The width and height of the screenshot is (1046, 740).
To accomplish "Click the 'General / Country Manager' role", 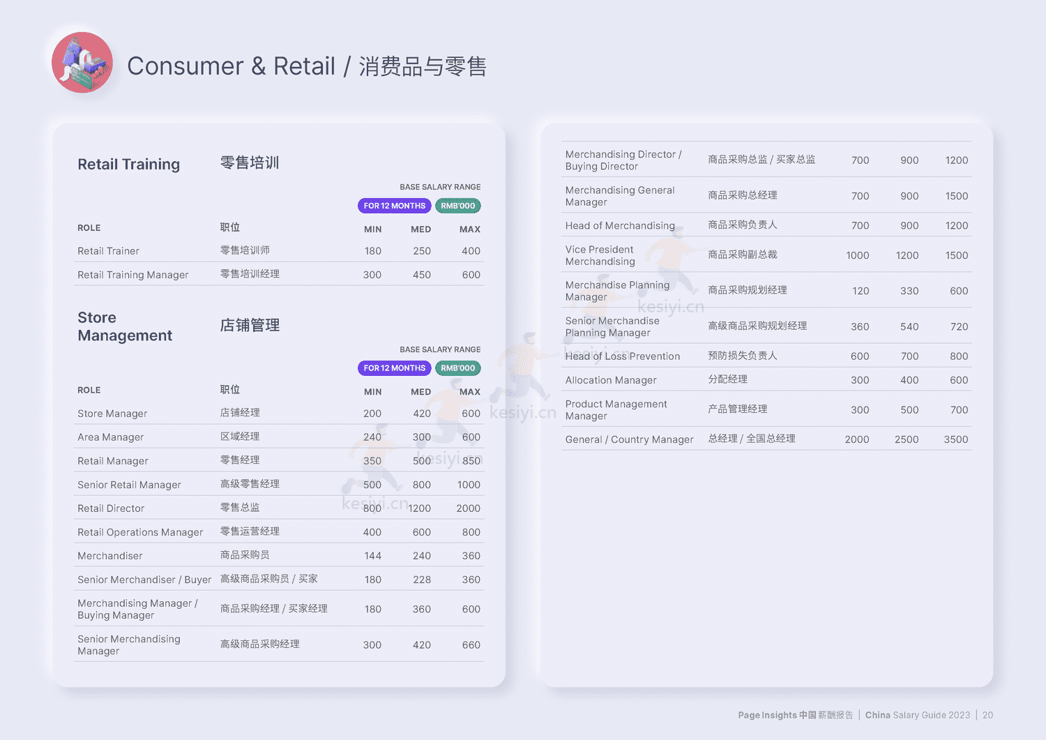I will tap(629, 439).
